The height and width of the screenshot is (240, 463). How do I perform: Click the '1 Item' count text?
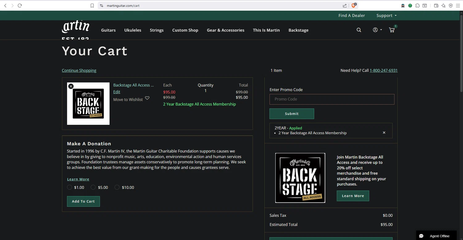pos(276,70)
